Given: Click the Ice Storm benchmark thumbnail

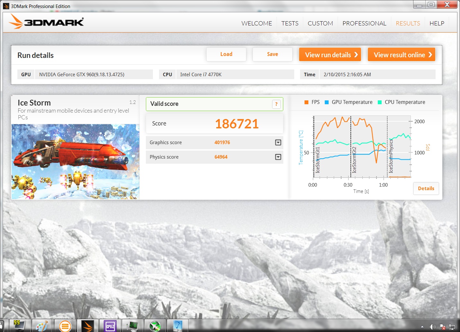Looking at the screenshot, I should click(x=75, y=161).
